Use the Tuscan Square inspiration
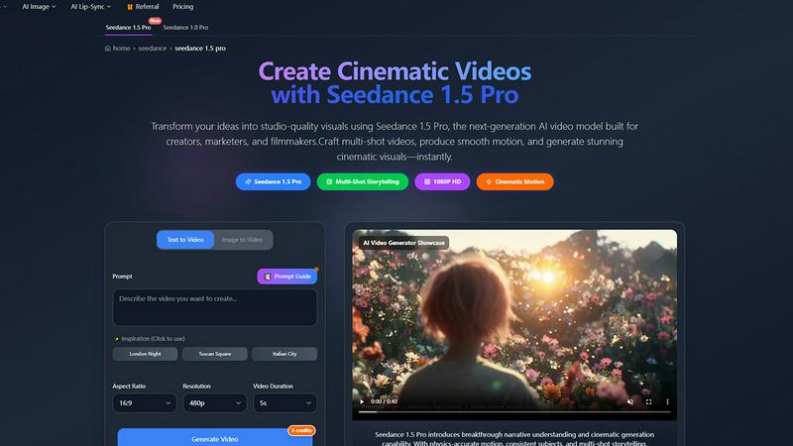 click(x=215, y=354)
